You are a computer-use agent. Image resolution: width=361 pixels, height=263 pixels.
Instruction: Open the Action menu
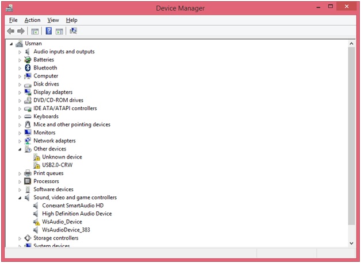pos(32,20)
